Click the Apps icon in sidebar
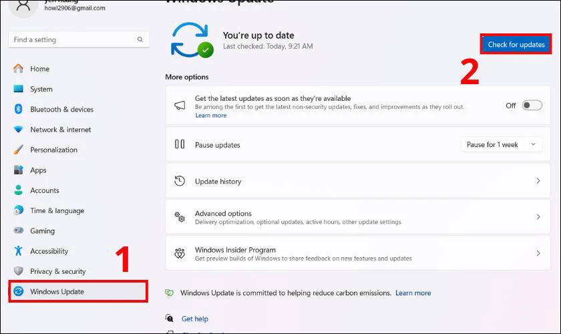The height and width of the screenshot is (334, 561). coord(18,170)
